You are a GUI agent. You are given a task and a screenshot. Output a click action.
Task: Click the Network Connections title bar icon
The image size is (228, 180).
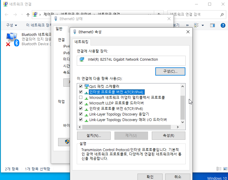[5, 4]
